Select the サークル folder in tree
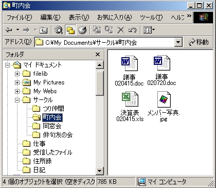The width and height of the screenshot is (216, 188). click(x=43, y=100)
